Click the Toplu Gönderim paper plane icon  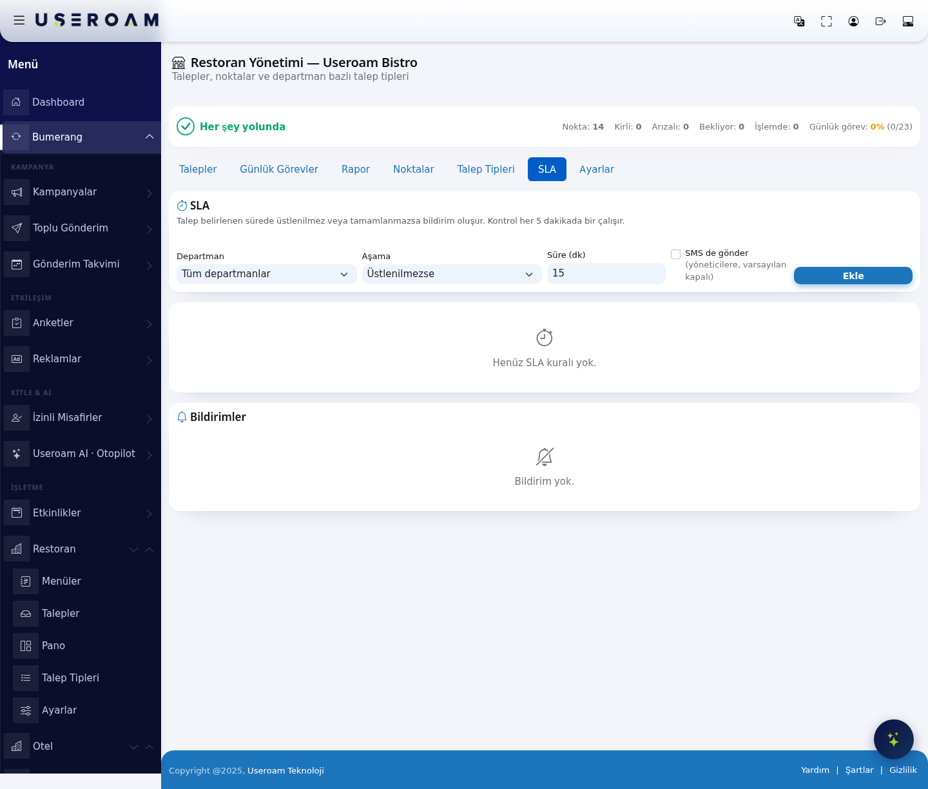17,228
